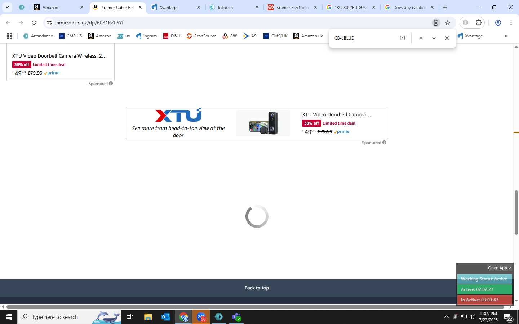Bookmark this page with star icon
The width and height of the screenshot is (519, 324).
448,23
